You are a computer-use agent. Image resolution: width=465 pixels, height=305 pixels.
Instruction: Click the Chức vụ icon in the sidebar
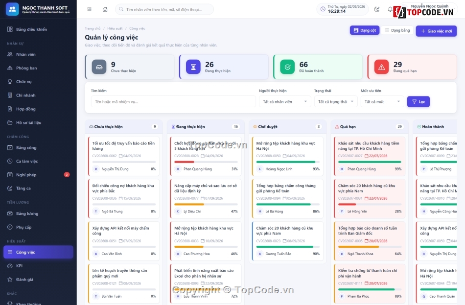(10, 82)
